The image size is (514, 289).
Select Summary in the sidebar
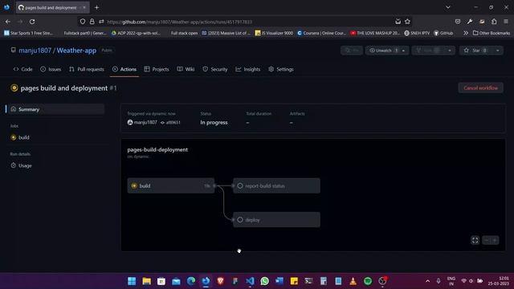click(x=55, y=109)
